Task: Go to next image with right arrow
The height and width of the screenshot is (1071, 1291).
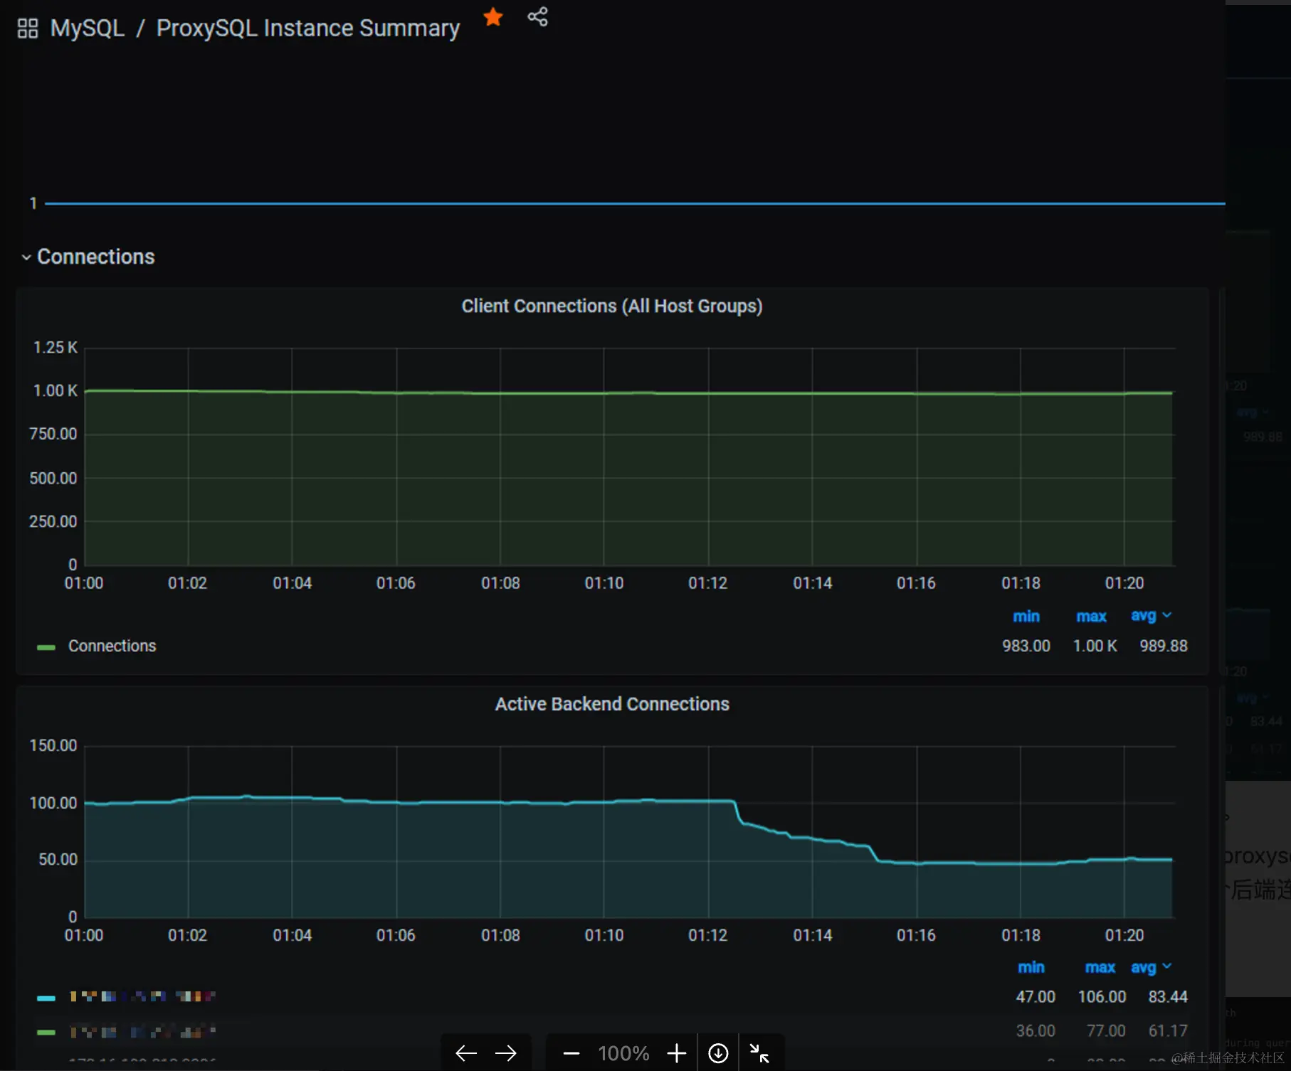Action: (506, 1053)
